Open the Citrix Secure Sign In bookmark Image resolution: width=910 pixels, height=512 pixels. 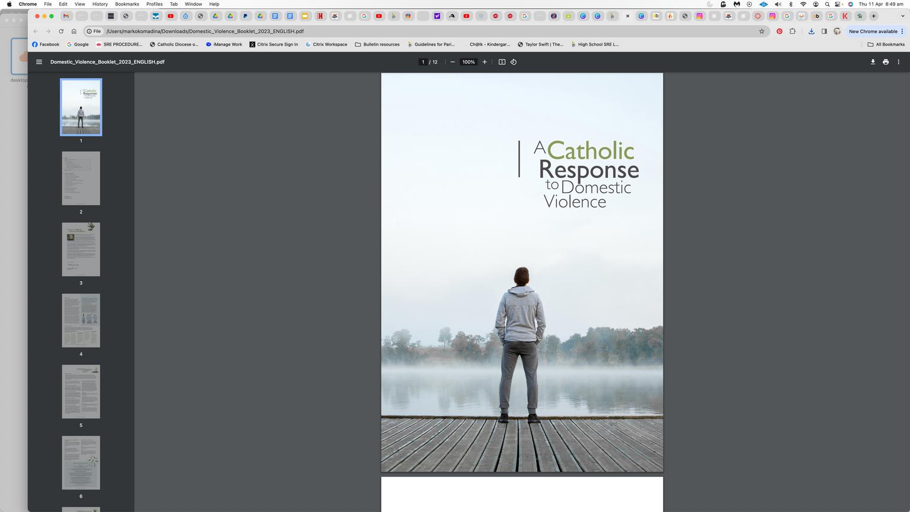click(x=274, y=44)
